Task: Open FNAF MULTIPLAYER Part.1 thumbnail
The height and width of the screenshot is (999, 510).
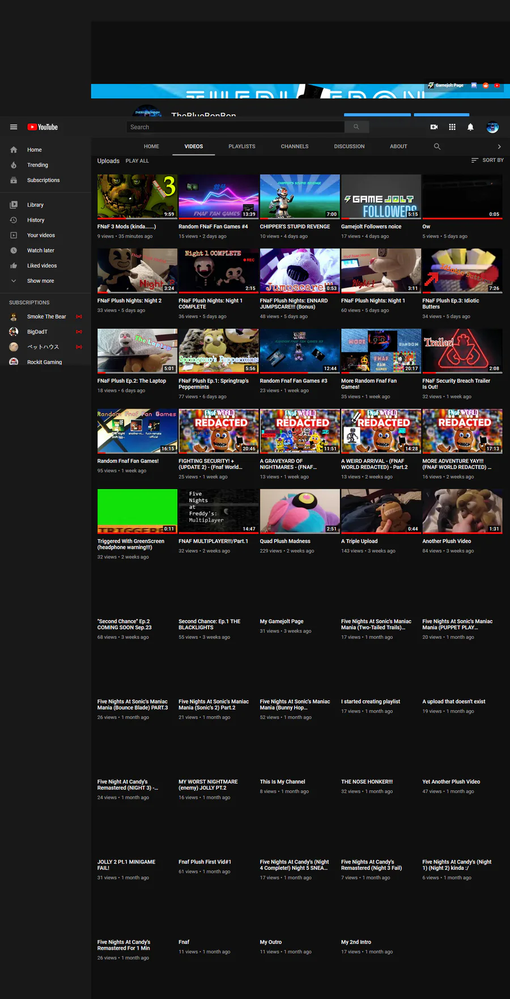Action: [x=219, y=511]
